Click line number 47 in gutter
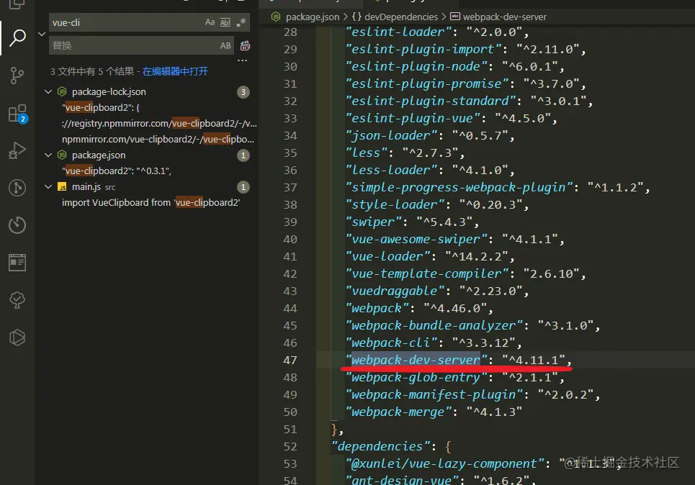The image size is (695, 485). [290, 360]
